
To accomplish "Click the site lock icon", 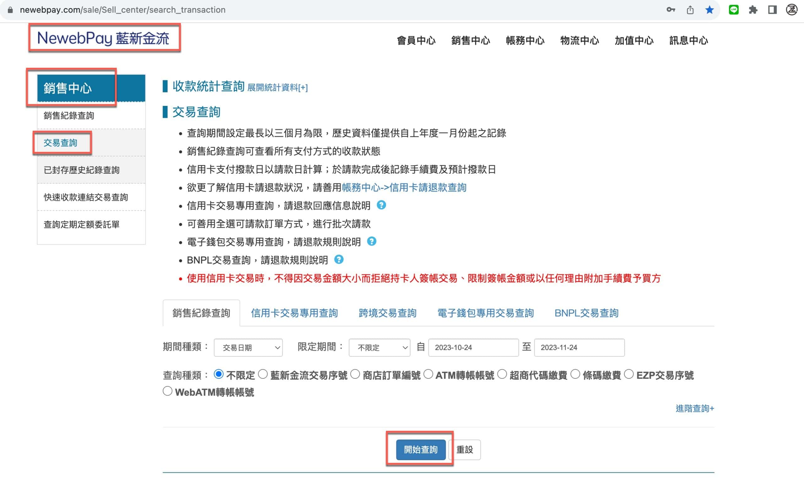I will point(10,10).
